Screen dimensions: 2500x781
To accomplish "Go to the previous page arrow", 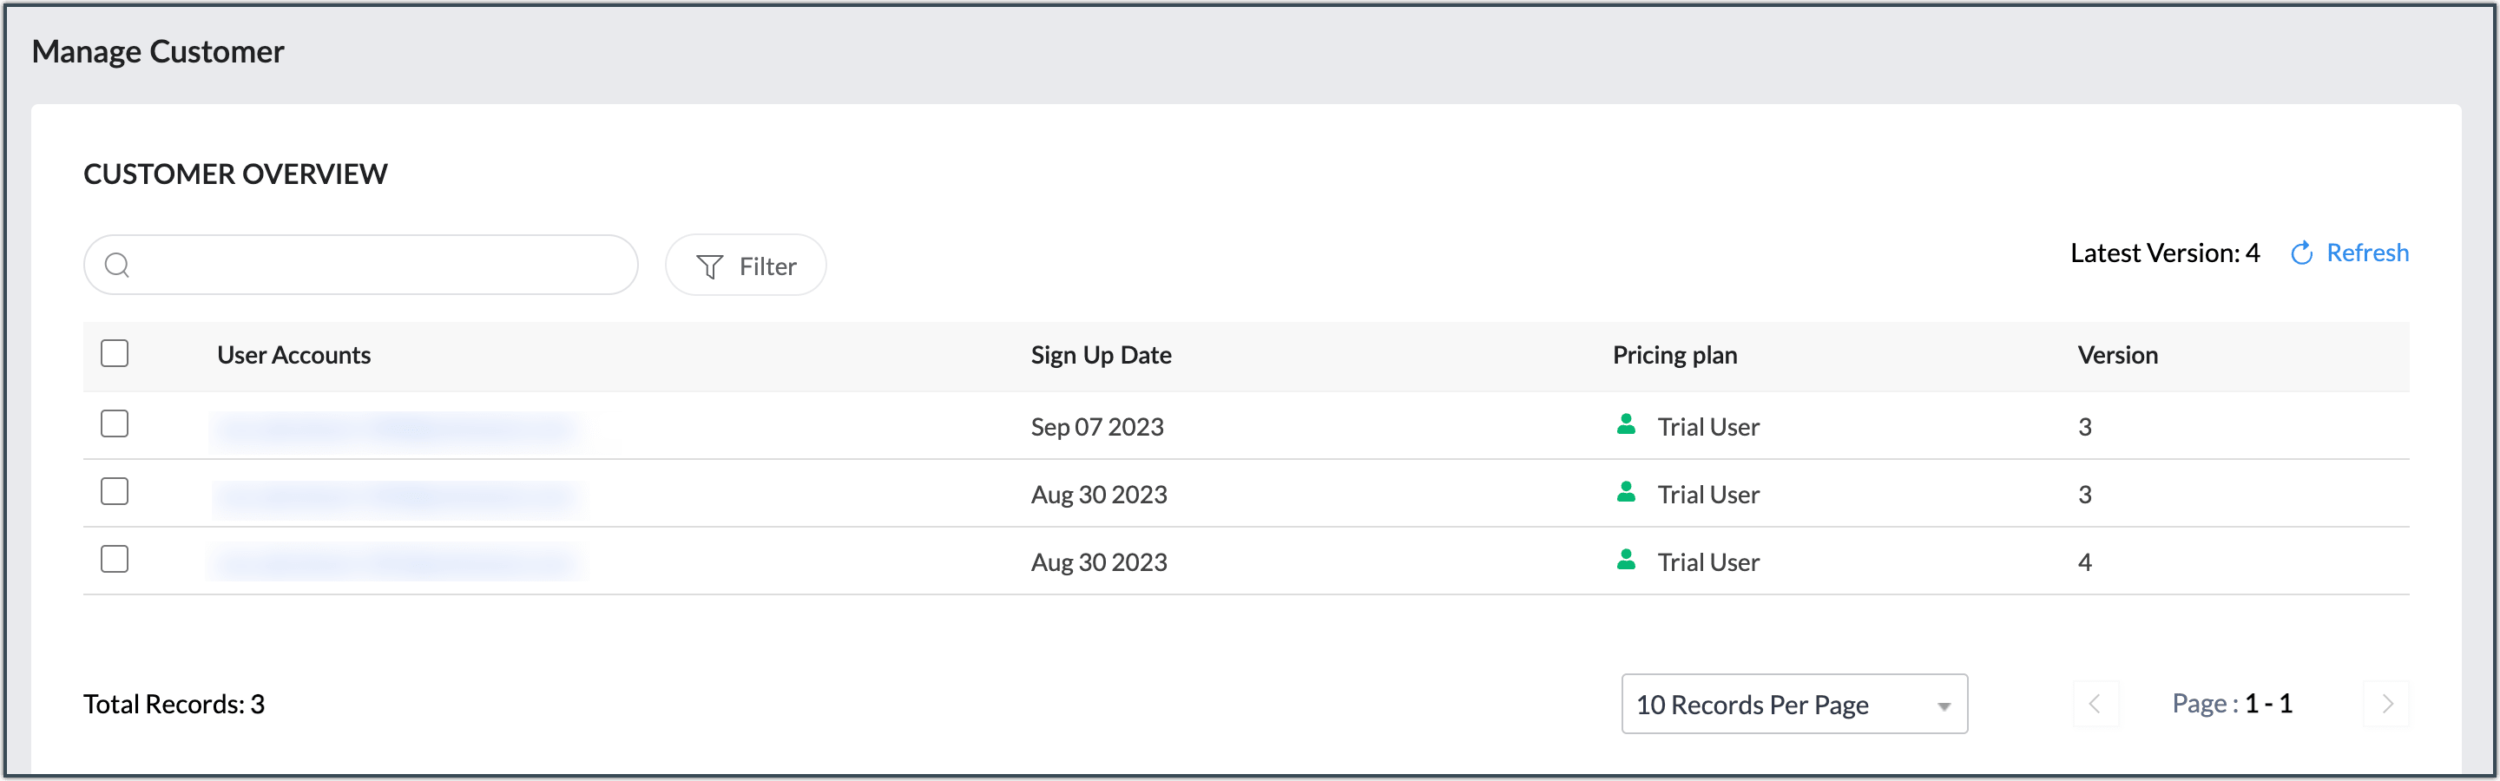I will coord(2095,704).
